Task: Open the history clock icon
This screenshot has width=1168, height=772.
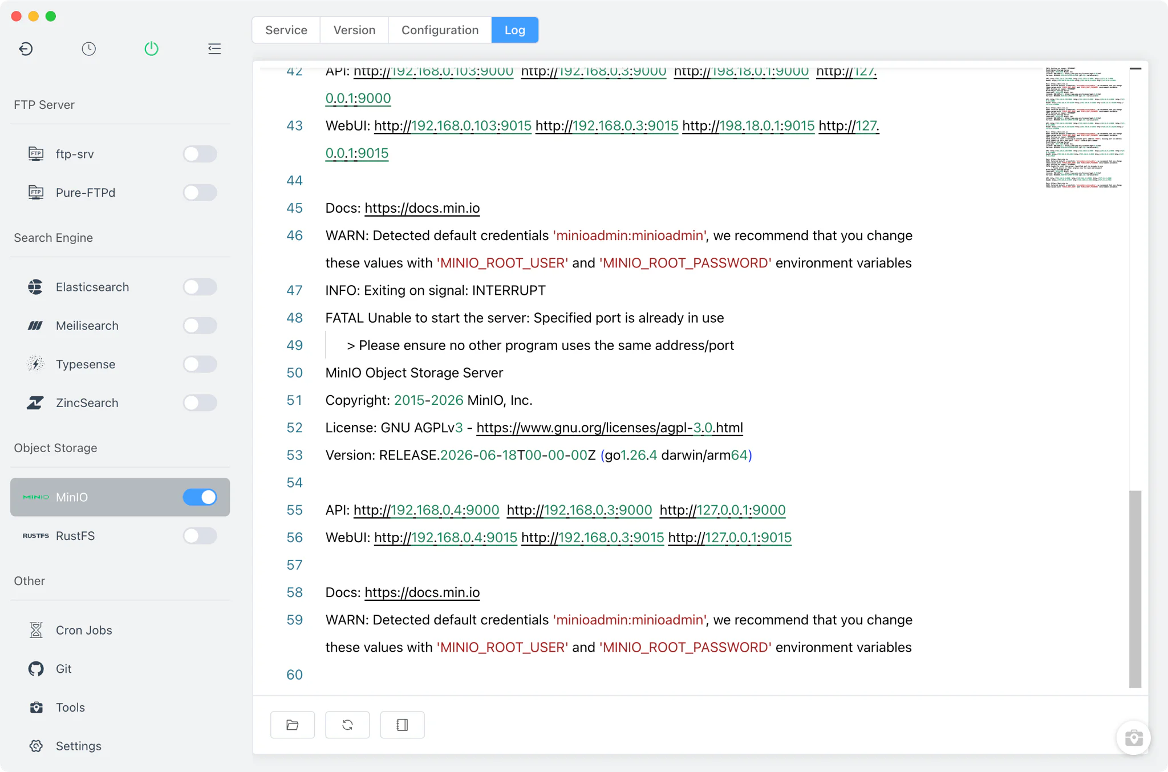Action: [88, 48]
